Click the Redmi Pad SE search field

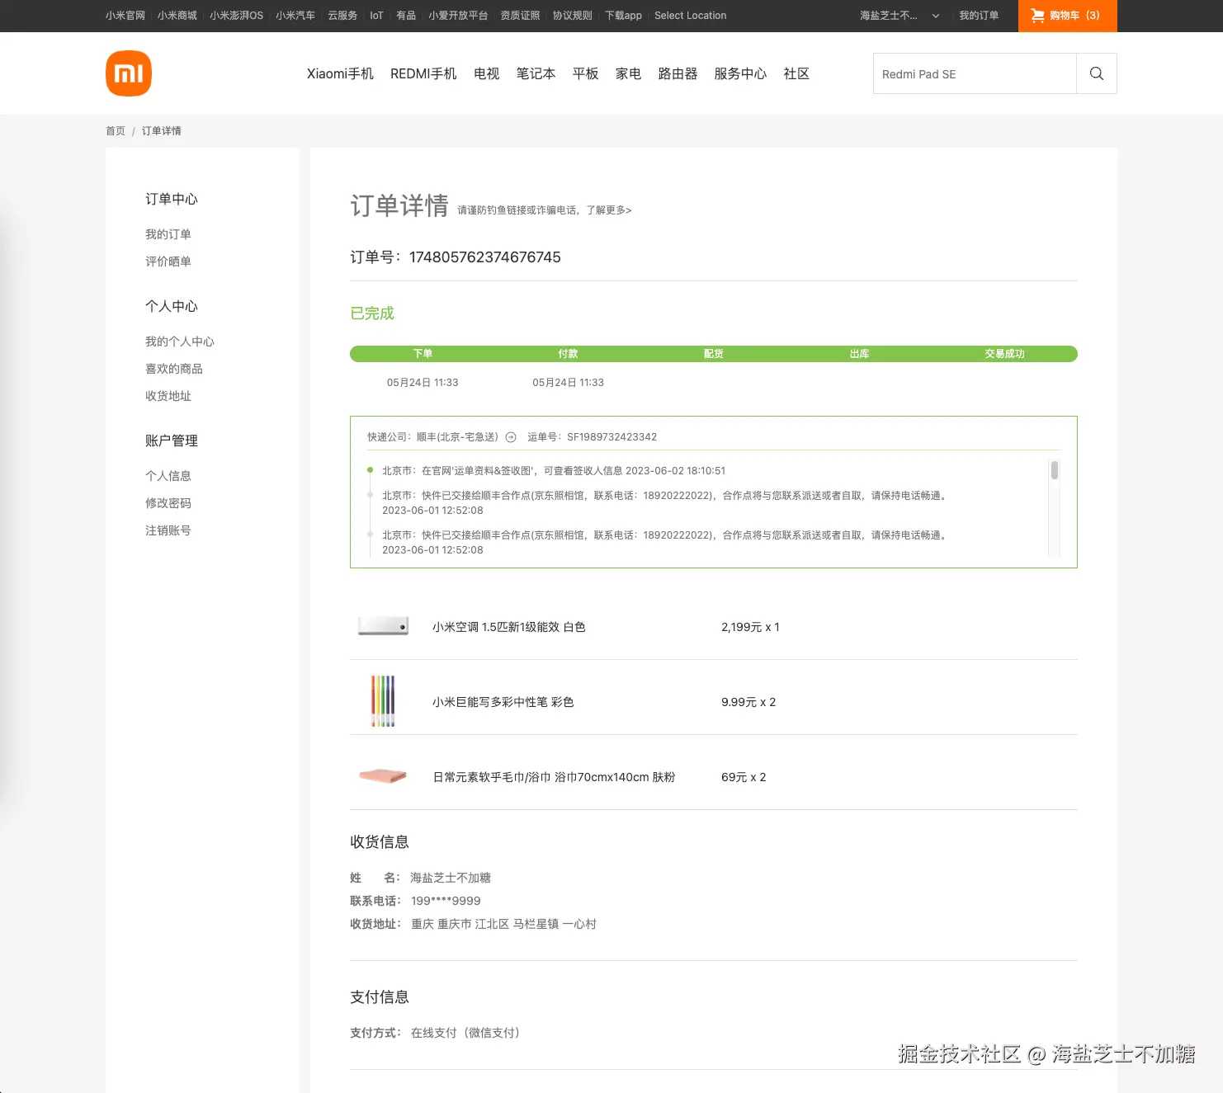tap(975, 73)
